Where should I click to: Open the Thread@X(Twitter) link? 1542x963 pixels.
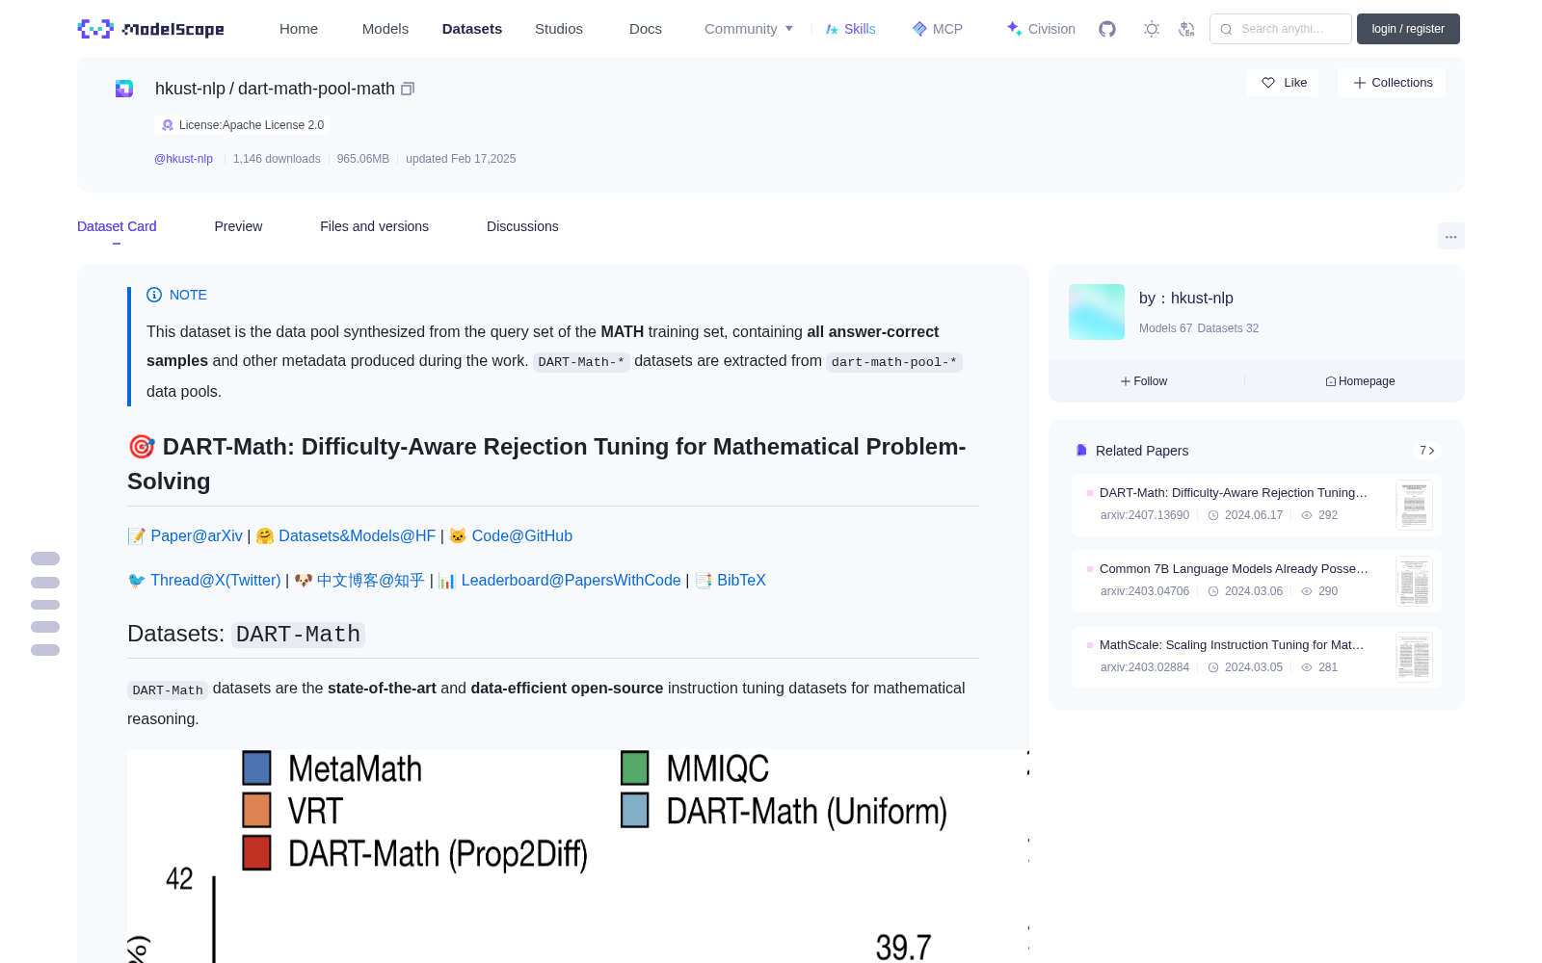[x=216, y=580]
